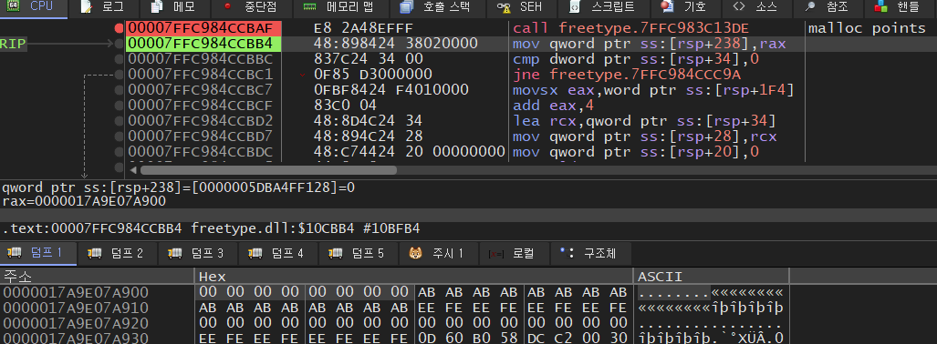Click the disassembly scrollbar left arrow
The height and width of the screenshot is (344, 937).
pos(132,170)
